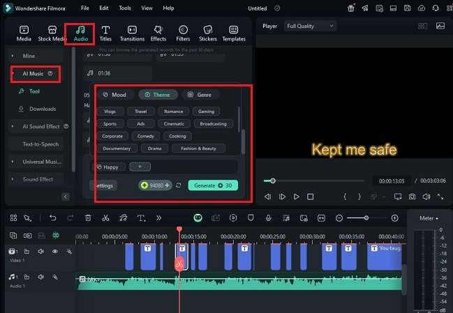Open the File menu
The height and width of the screenshot is (313, 453).
[85, 8]
